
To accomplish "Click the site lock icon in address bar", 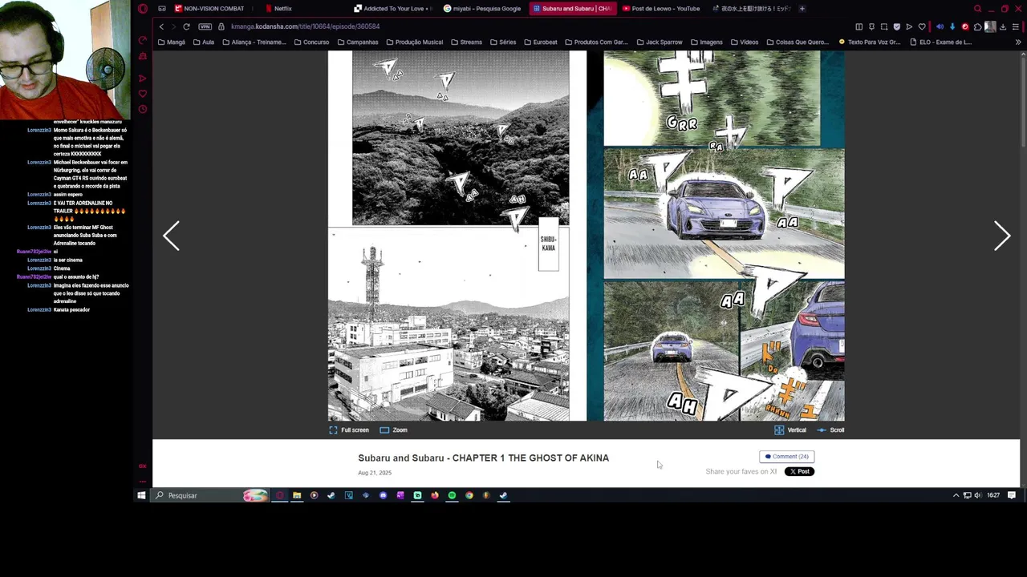I will [221, 26].
